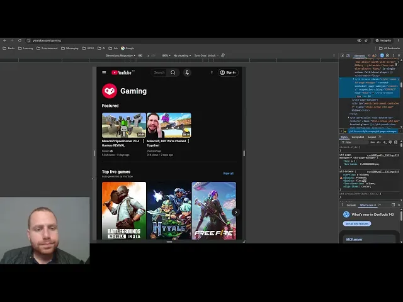Click the YouTube Search input field
Screen dimensions: 403x302
click(159, 73)
